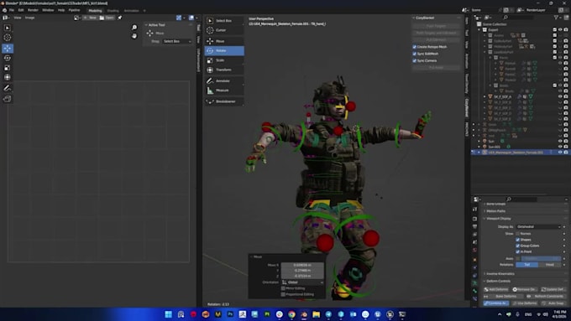This screenshot has height=321, width=571.
Task: Select the Measure tool in 3D viewport
Action: tap(224, 91)
